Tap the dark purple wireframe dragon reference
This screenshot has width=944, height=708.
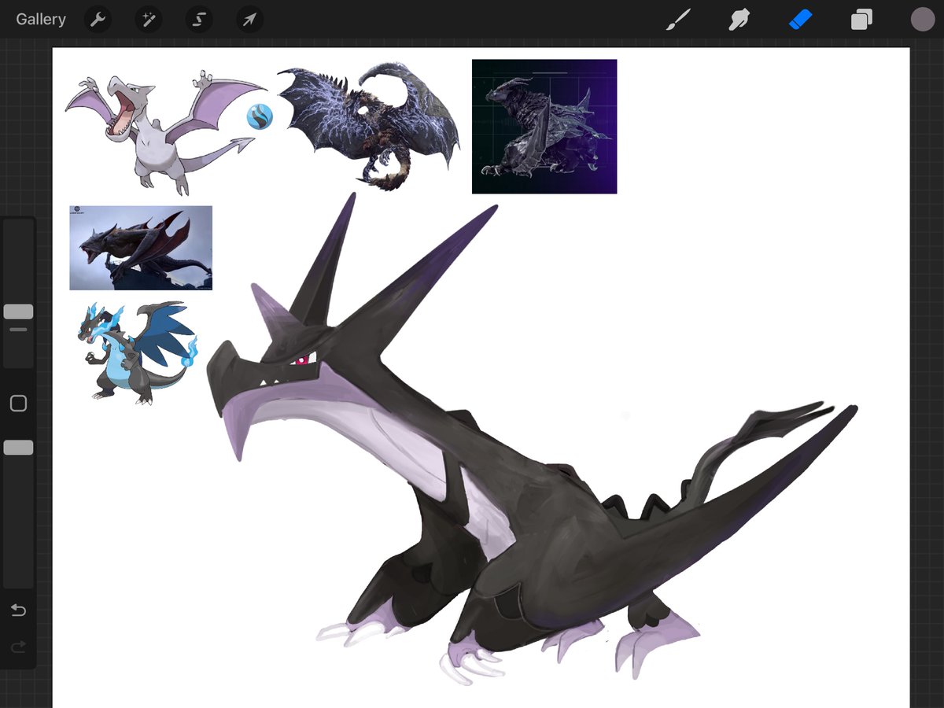(x=544, y=126)
